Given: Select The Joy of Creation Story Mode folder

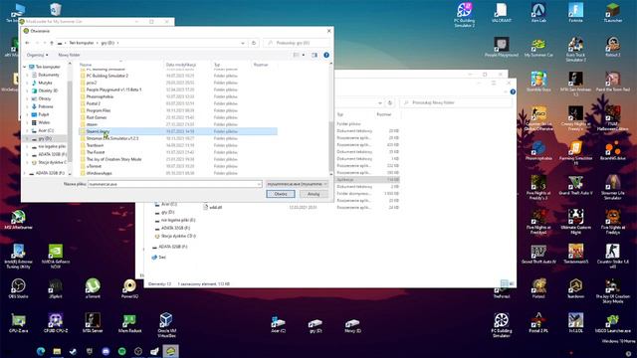Looking at the screenshot, I should (113, 159).
